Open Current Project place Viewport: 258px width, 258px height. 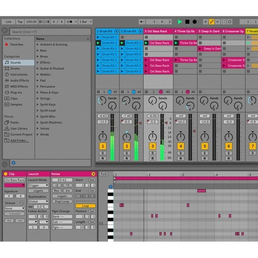pos(18,135)
